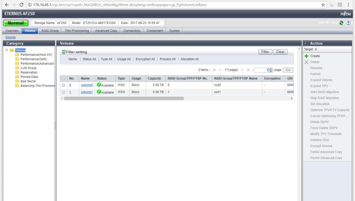Select Balancing Thin Provision tree item
The width and height of the screenshot is (355, 201).
pos(38,86)
